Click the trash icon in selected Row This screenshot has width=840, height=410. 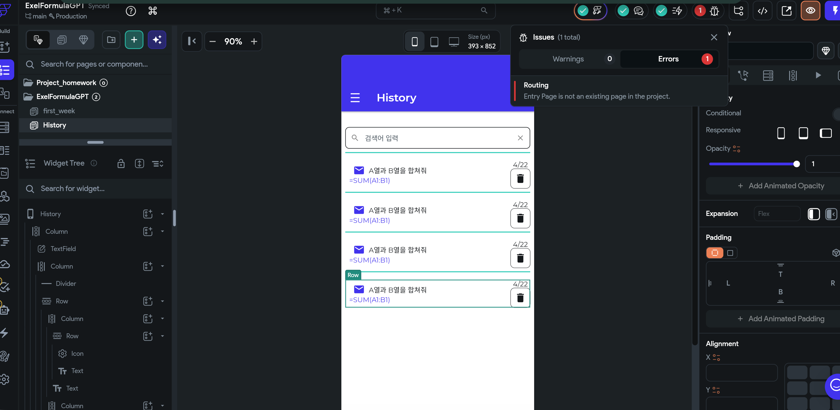520,297
